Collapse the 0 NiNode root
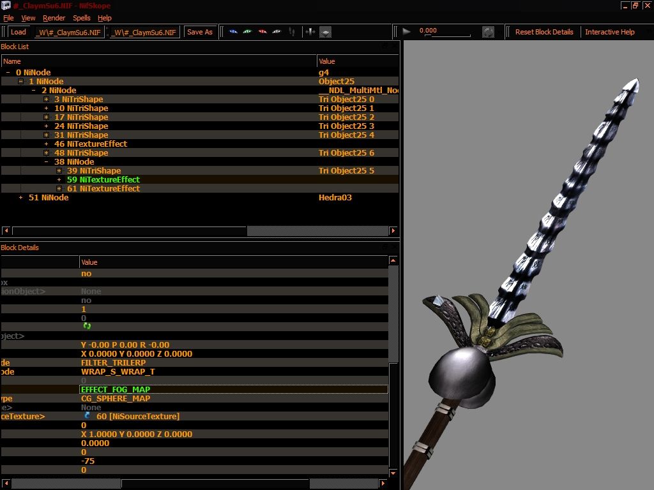654x490 pixels. click(8, 73)
